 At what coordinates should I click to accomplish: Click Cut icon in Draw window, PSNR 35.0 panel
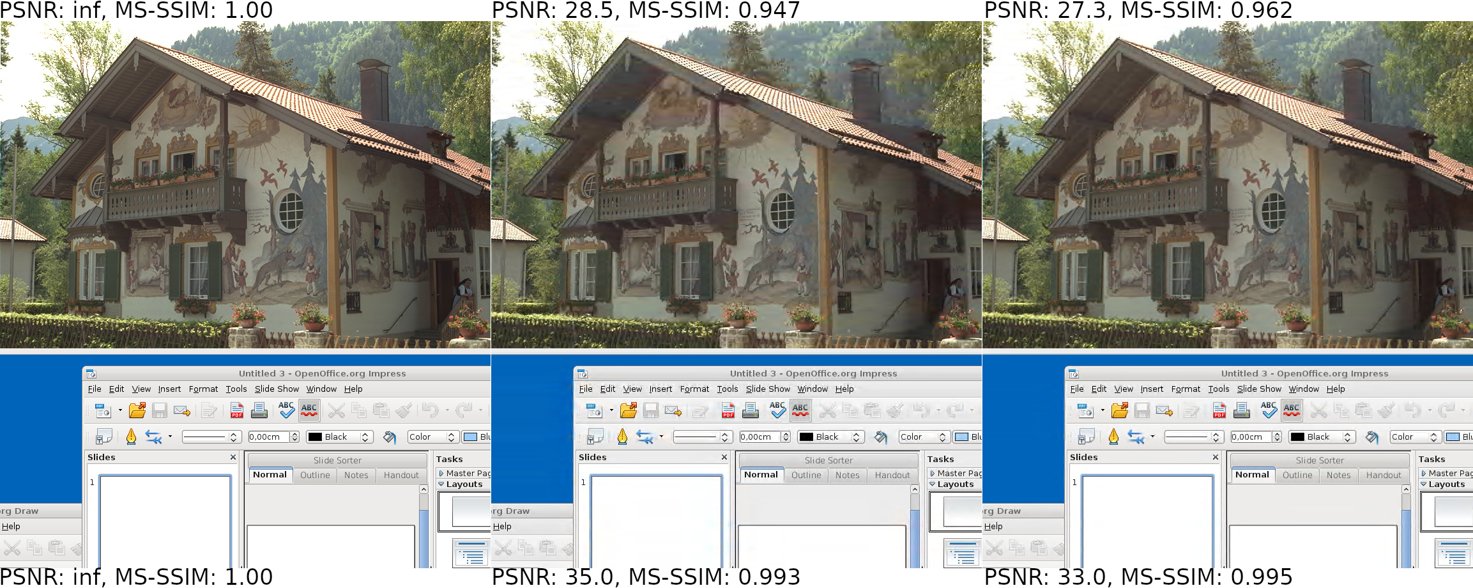tap(503, 548)
